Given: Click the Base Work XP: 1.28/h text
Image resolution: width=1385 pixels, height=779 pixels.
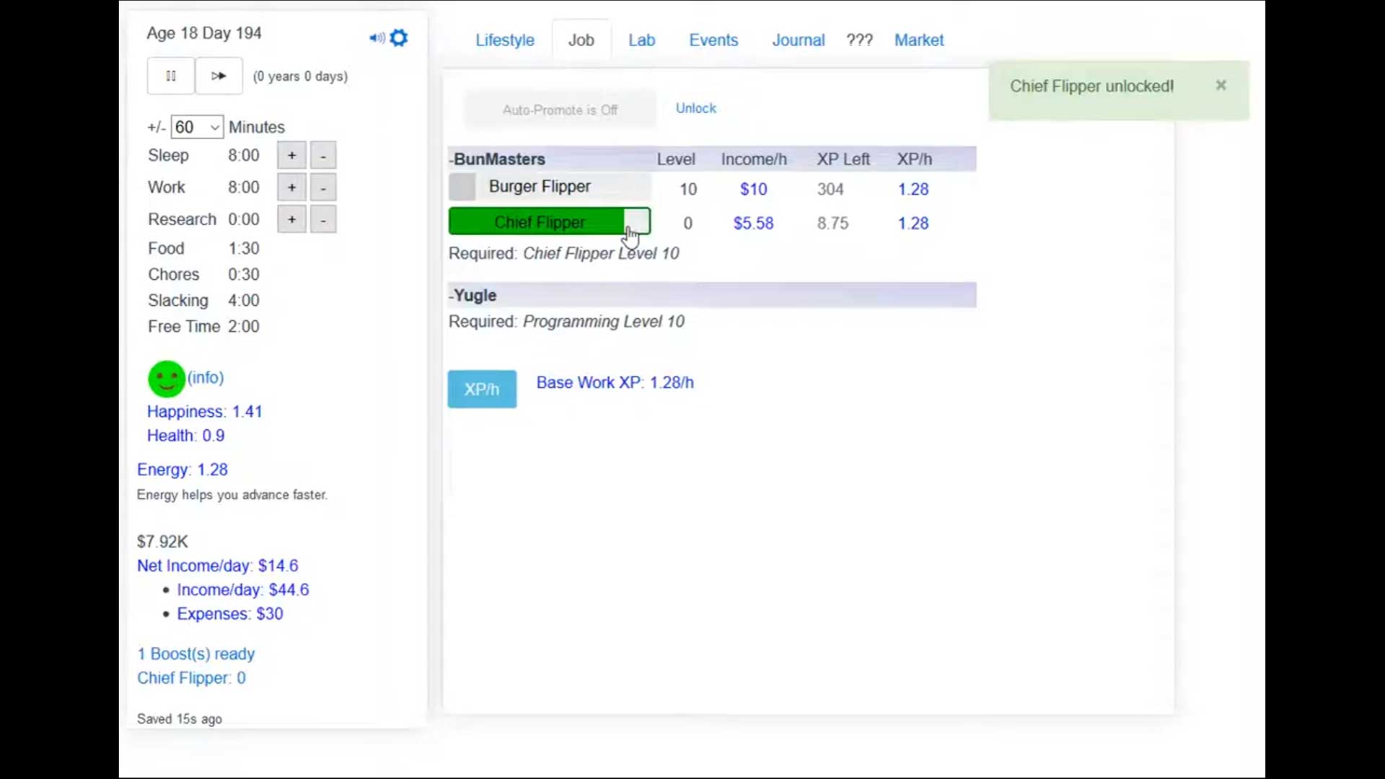Looking at the screenshot, I should (x=615, y=383).
